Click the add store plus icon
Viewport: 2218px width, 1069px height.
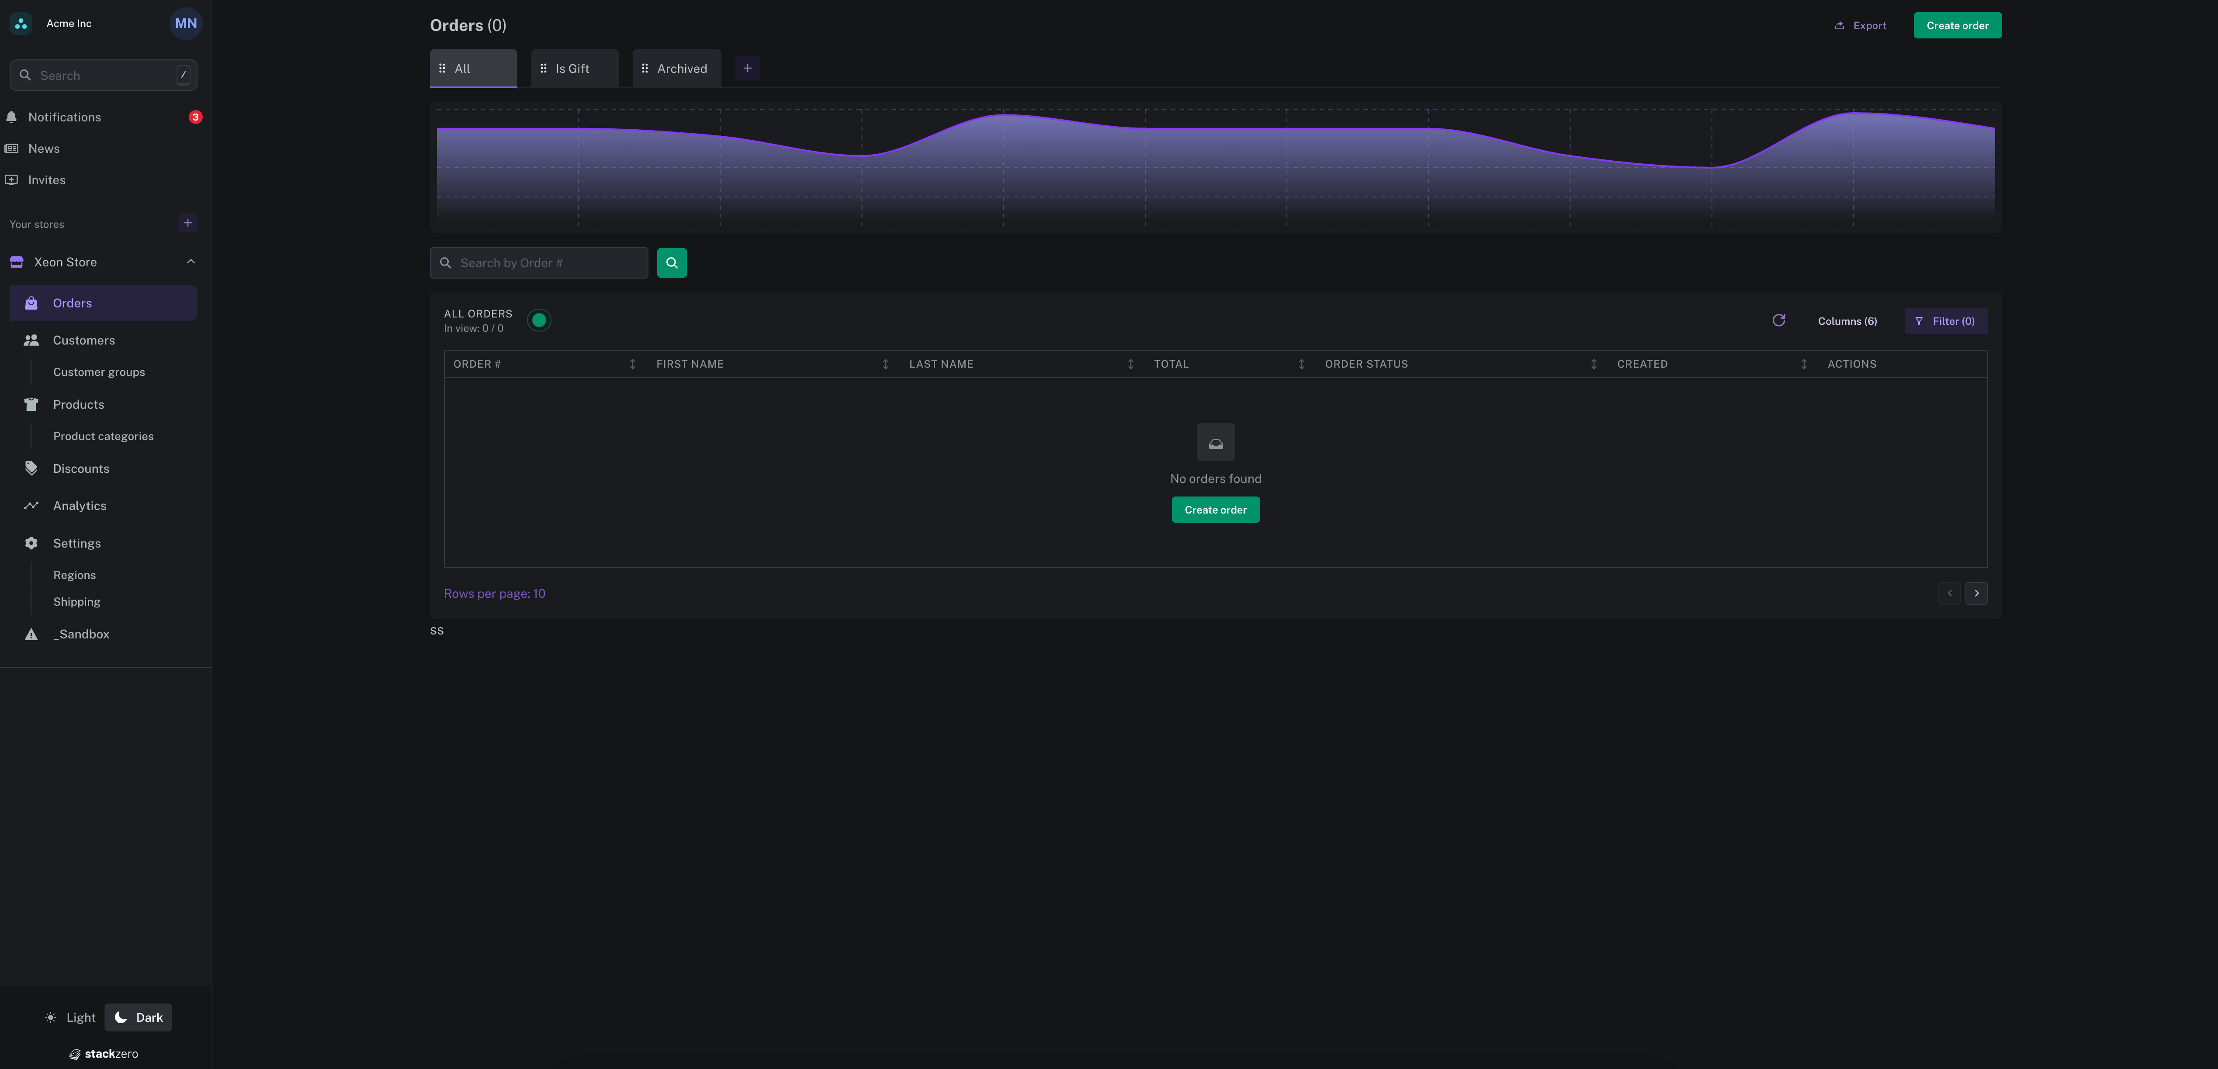click(187, 223)
